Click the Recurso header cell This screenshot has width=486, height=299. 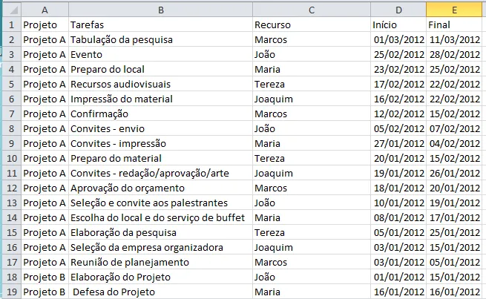pyautogui.click(x=312, y=24)
